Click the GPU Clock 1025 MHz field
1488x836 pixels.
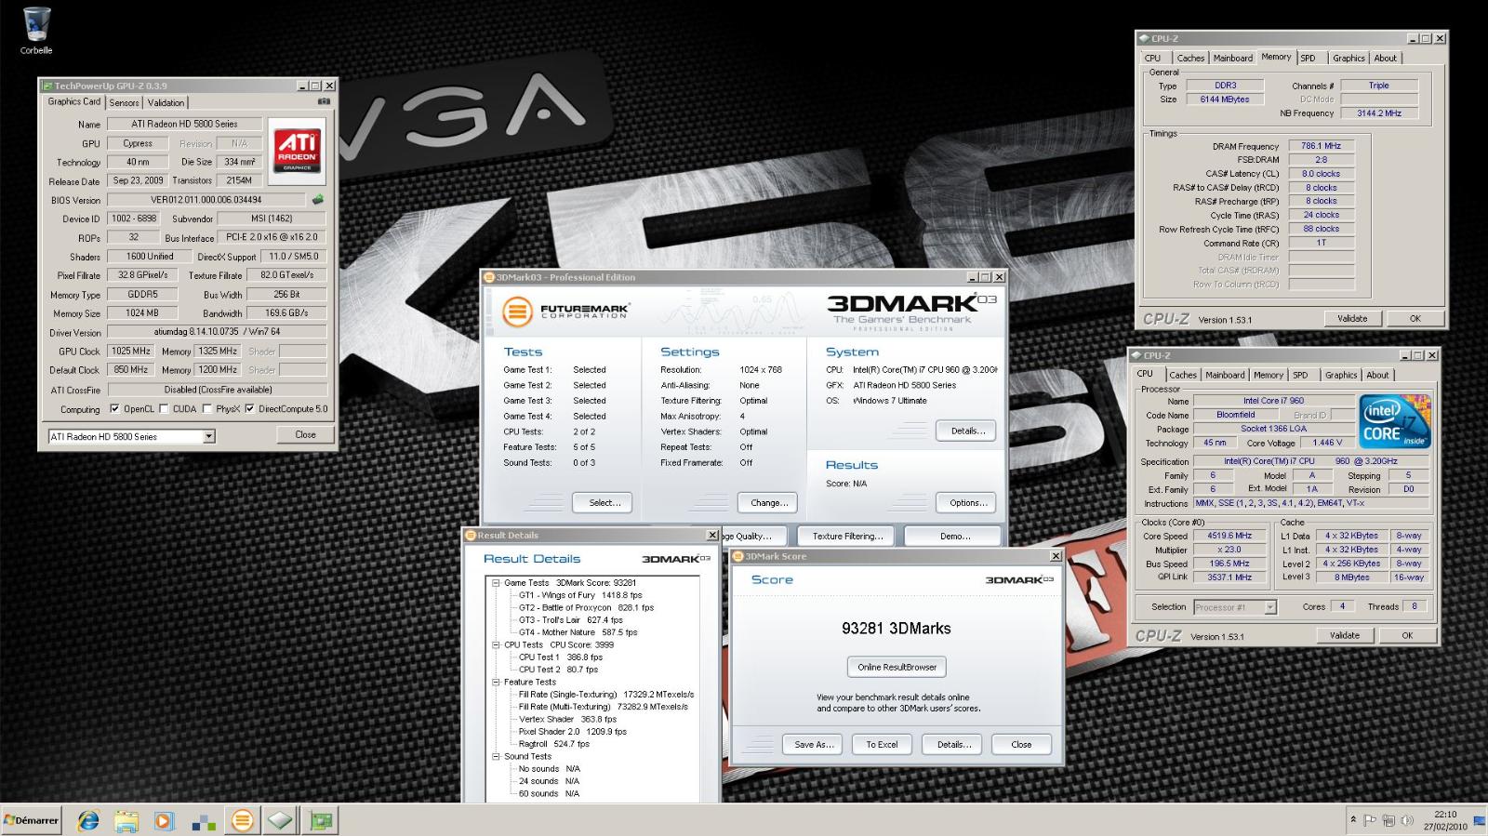coord(131,351)
